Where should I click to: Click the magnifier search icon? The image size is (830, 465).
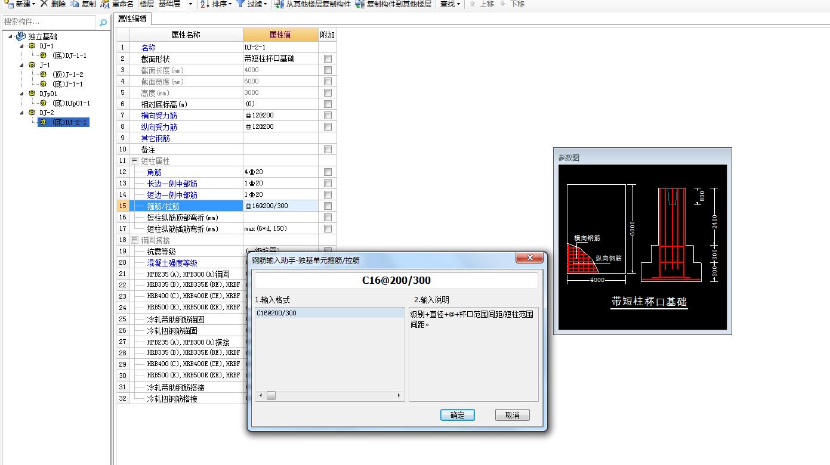103,23
